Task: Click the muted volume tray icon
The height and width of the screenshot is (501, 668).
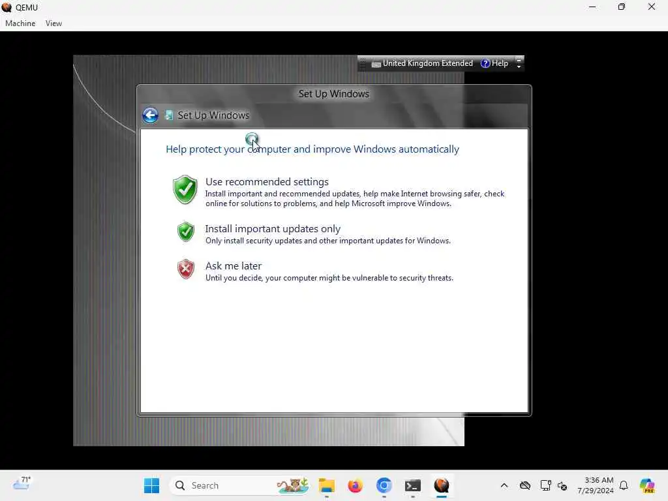Action: tap(562, 485)
